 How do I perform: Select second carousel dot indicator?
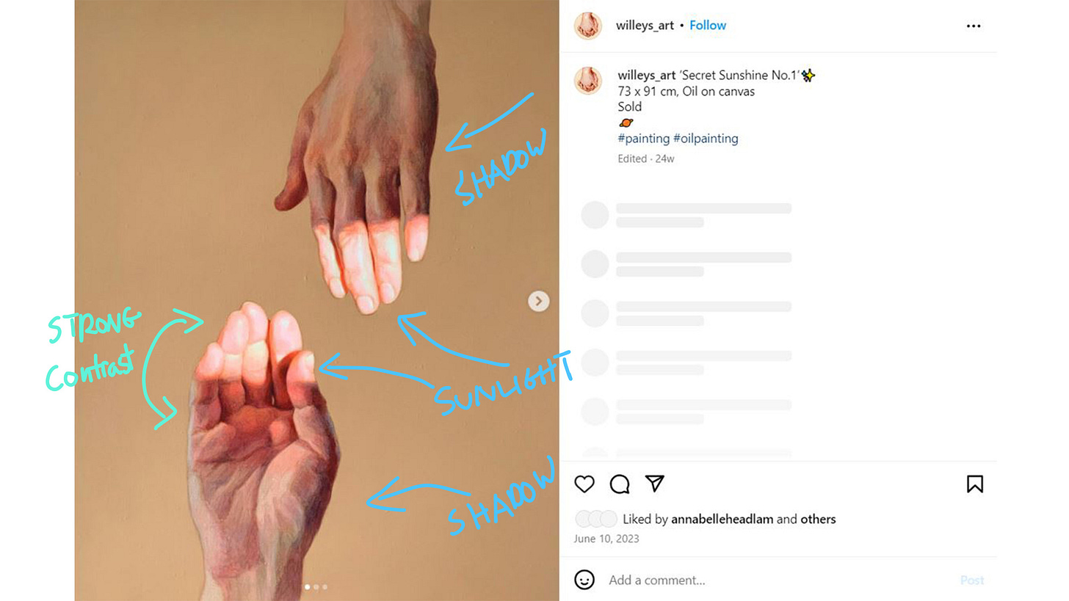coord(316,587)
